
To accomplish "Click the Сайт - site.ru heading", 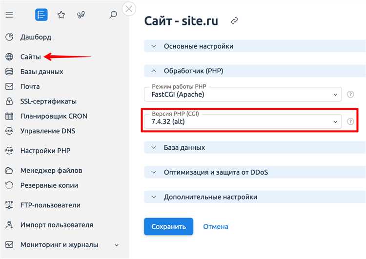I will (x=181, y=21).
